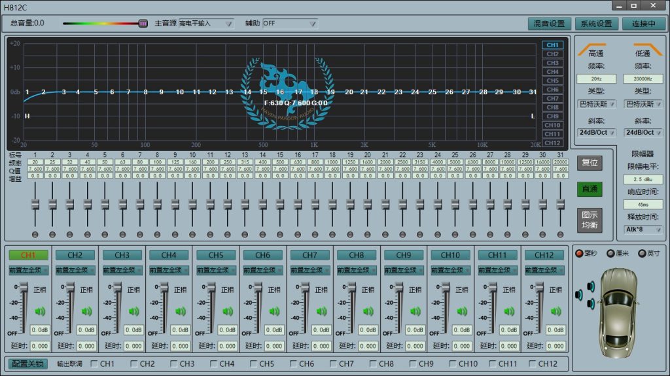Switch graph to CH1 in channel list
Image resolution: width=670 pixels, height=376 pixels.
click(x=552, y=45)
